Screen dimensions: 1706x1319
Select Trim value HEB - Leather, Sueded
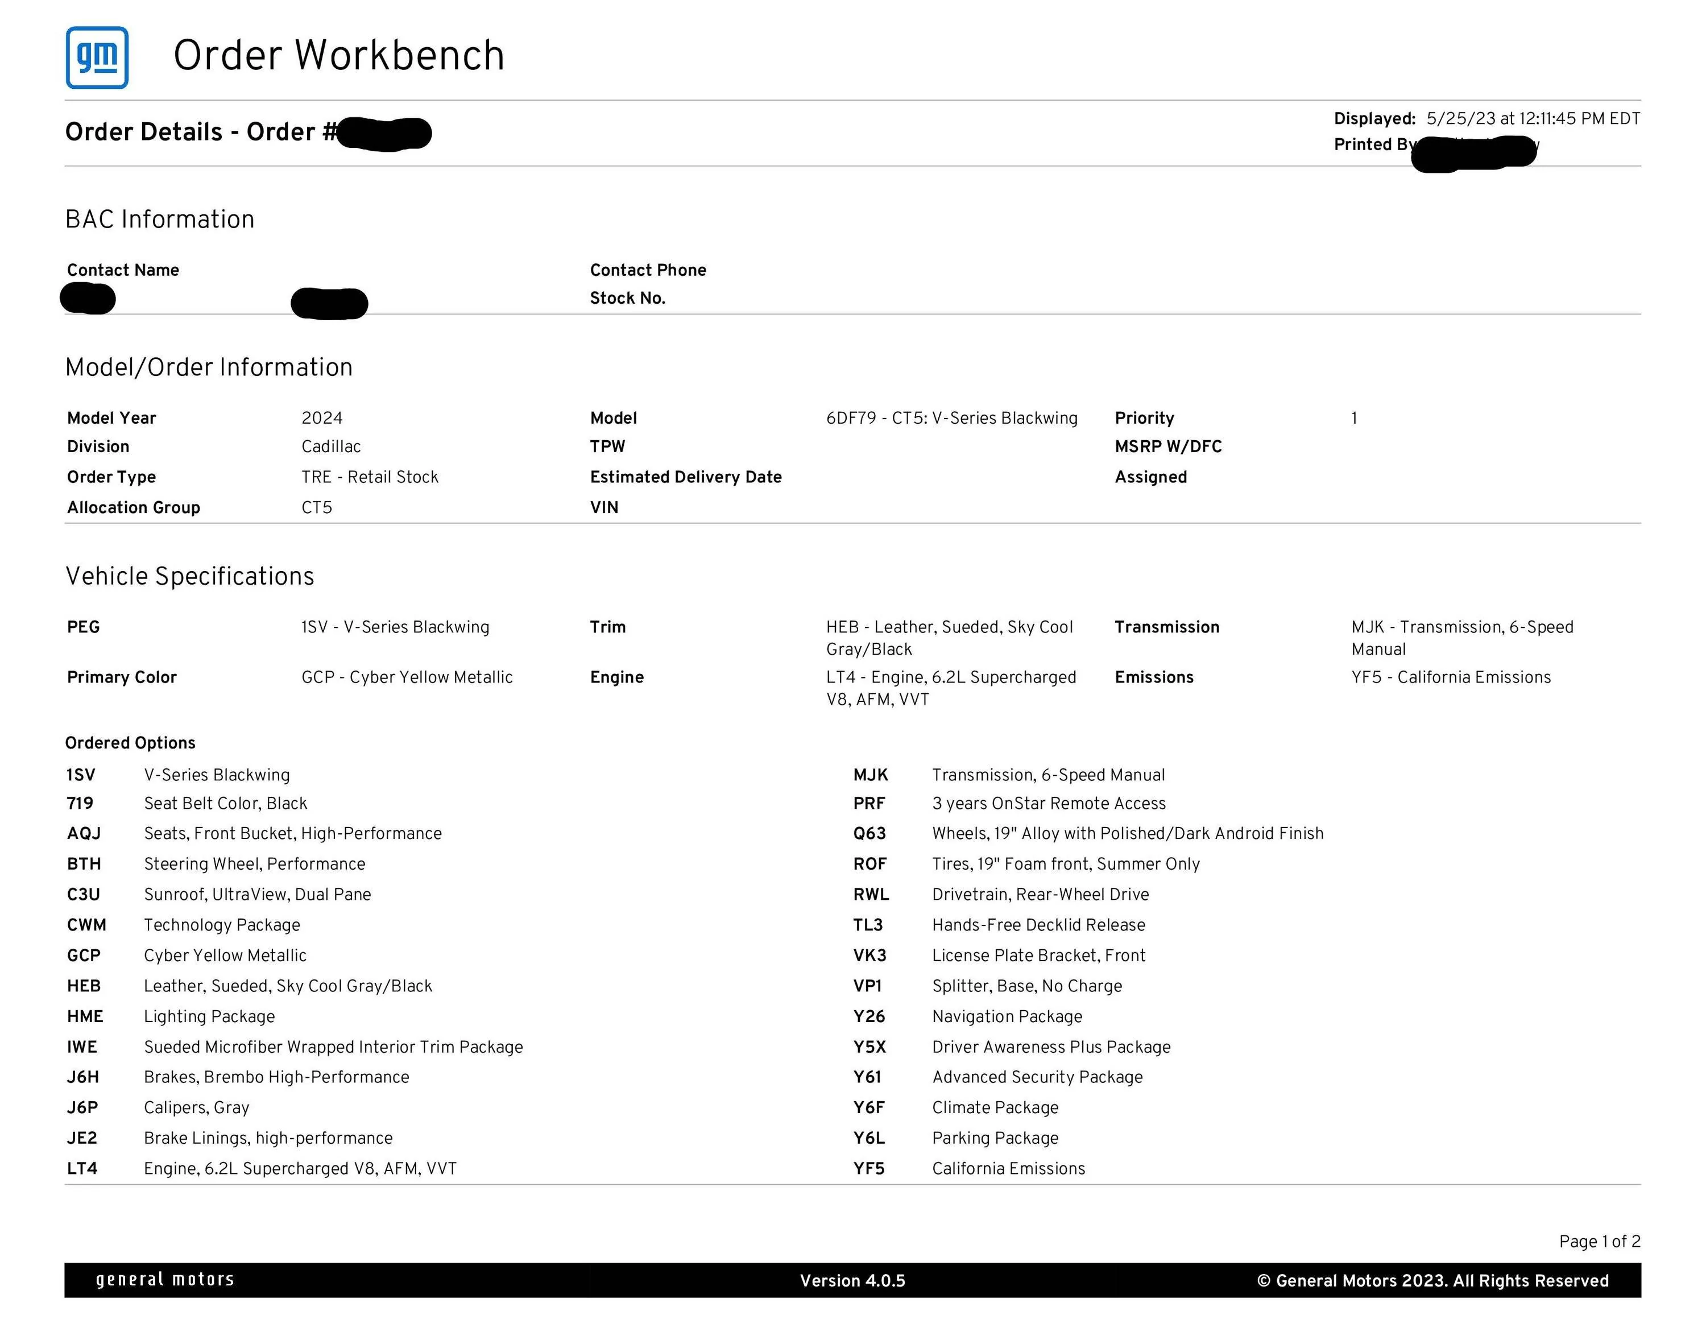tap(950, 638)
